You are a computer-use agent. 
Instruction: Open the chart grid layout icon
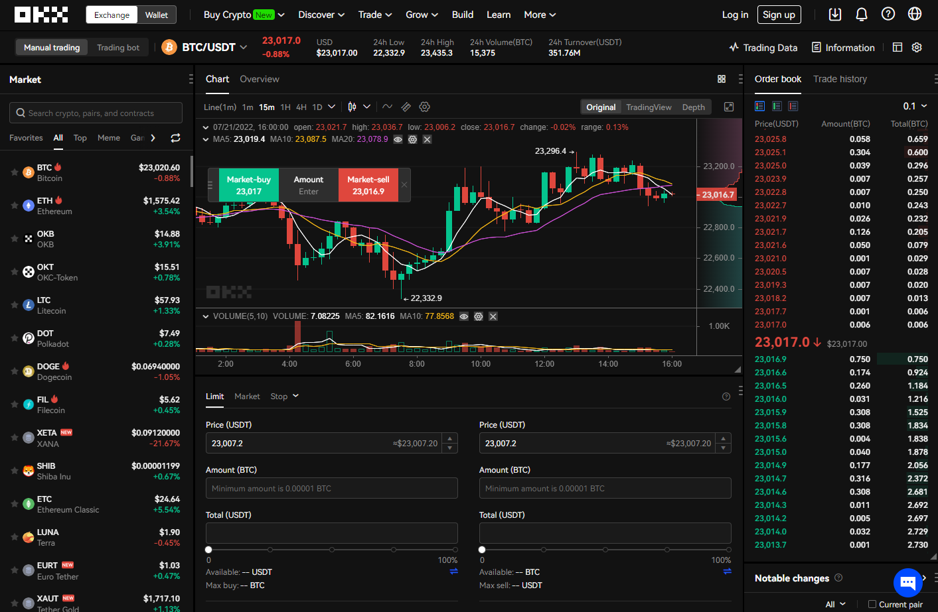(722, 79)
